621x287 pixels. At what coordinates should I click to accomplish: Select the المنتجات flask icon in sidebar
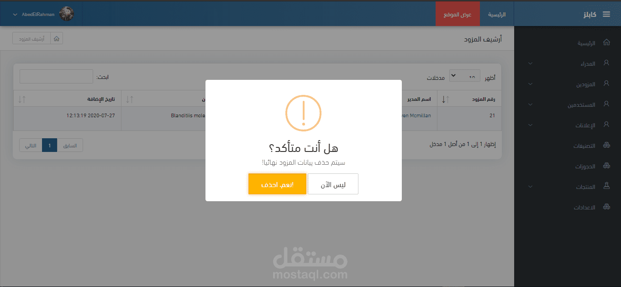coord(606,186)
